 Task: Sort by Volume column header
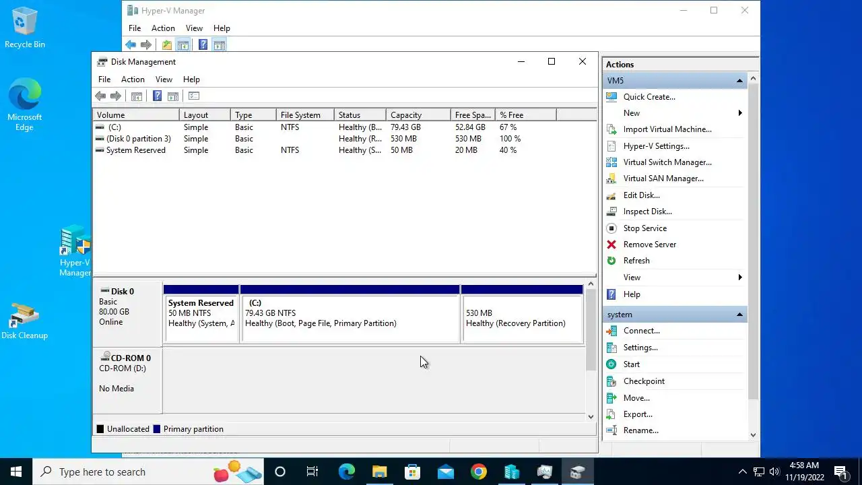point(136,115)
